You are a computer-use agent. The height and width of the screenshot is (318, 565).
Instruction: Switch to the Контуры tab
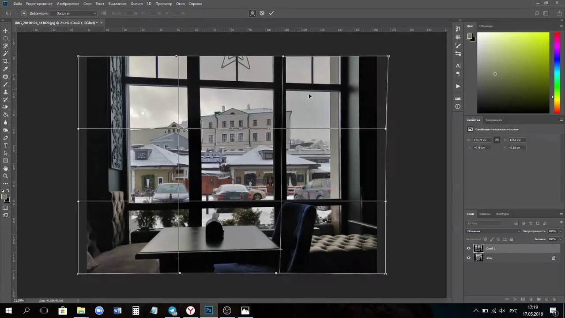502,214
